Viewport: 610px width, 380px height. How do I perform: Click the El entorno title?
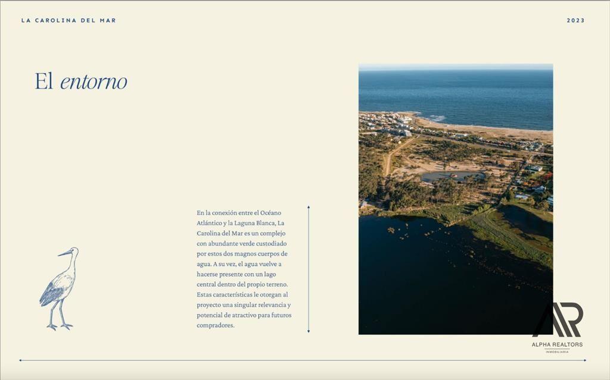point(81,81)
